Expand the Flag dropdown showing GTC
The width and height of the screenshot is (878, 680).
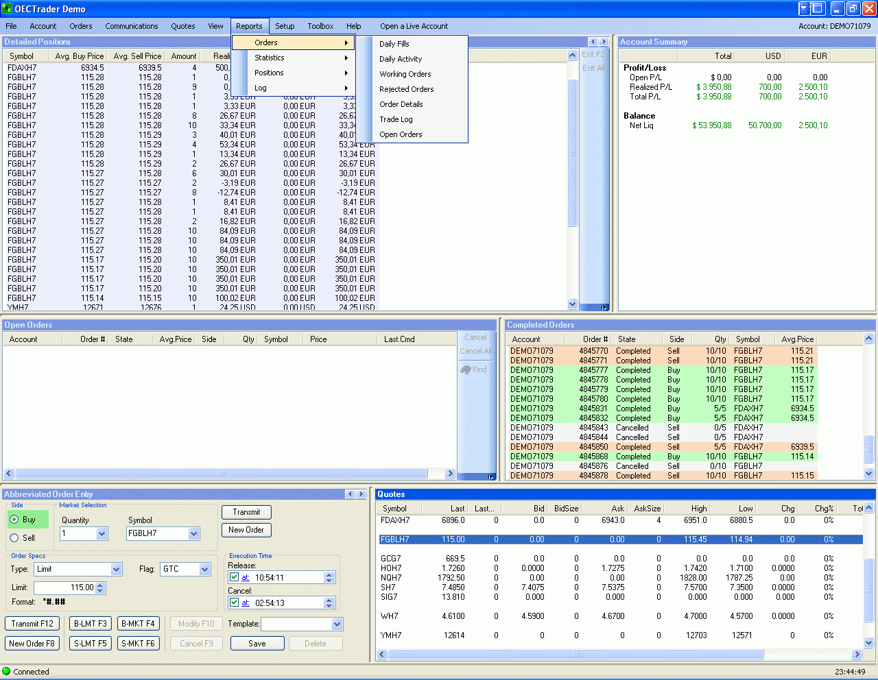coord(204,570)
